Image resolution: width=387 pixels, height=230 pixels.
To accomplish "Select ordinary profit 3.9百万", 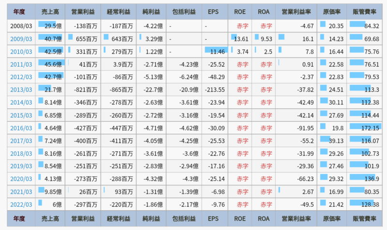I will click(x=123, y=65).
